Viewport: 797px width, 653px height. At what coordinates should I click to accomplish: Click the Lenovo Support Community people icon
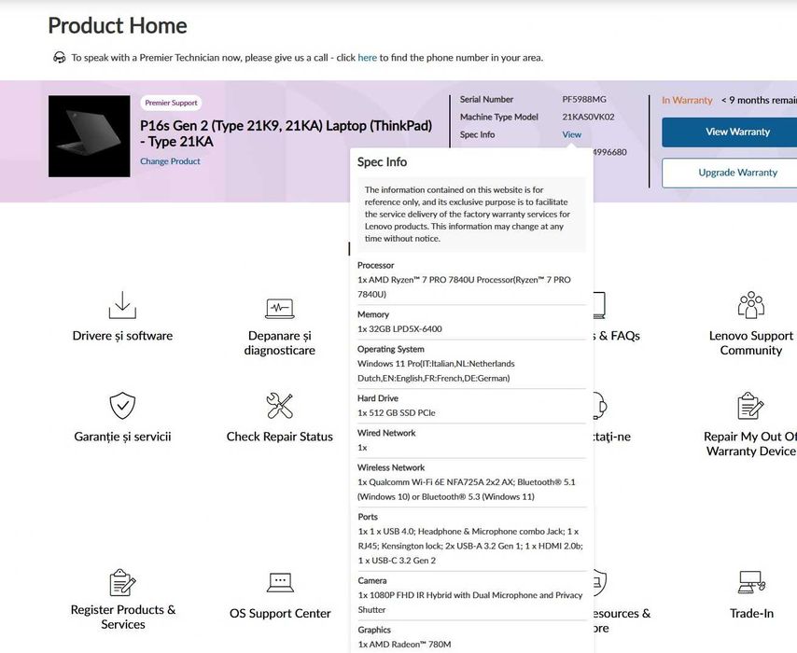pos(750,305)
